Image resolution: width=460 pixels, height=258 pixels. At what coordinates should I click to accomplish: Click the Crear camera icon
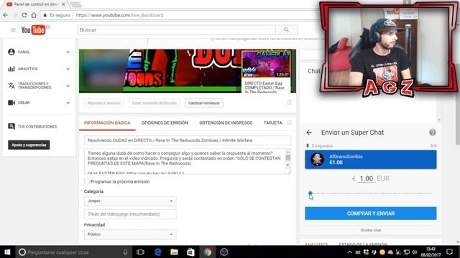(11, 102)
